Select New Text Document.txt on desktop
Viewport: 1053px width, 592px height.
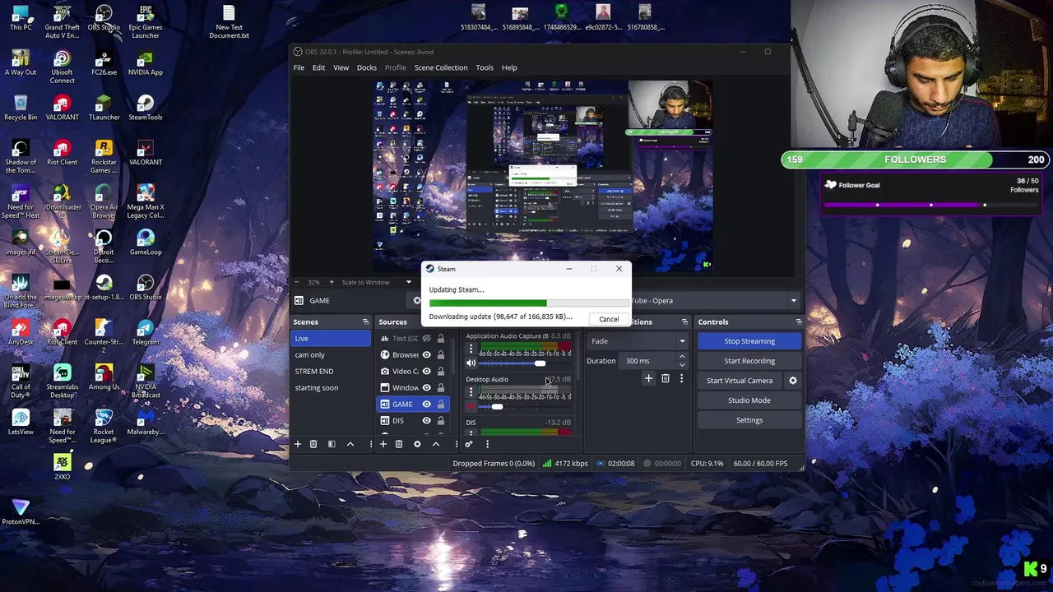[x=229, y=22]
